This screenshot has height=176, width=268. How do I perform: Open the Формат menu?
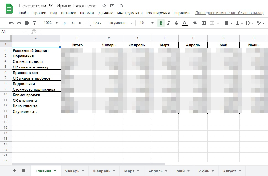coord(87,13)
